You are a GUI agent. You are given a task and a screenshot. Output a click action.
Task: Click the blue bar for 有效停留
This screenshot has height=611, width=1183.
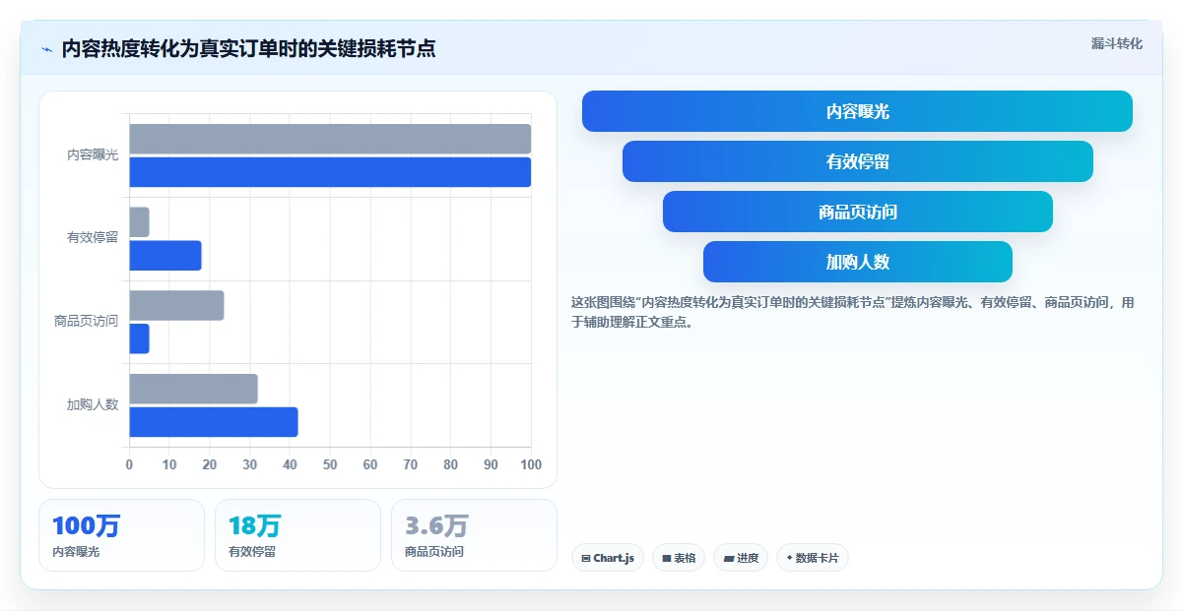click(165, 256)
